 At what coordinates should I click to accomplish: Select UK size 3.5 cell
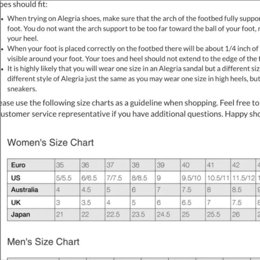pos(92,202)
